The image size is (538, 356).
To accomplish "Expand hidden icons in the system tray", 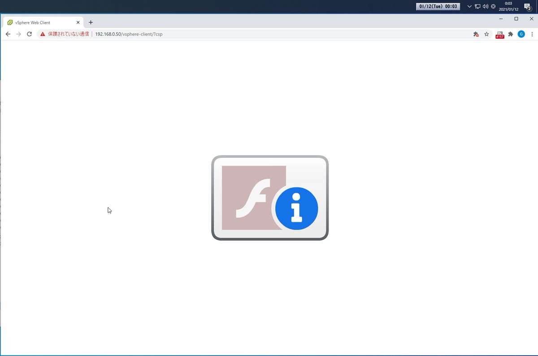I will click(469, 6).
